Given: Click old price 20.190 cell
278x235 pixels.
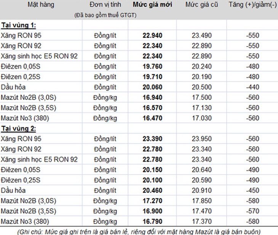Looking at the screenshot, I should tap(201, 77).
